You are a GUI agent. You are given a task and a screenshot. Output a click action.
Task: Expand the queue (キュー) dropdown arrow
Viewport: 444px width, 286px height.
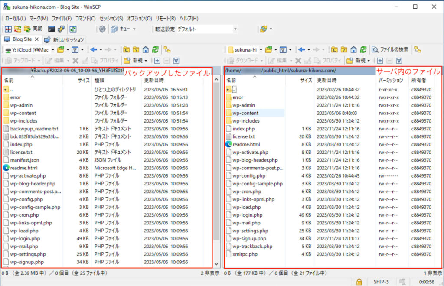(x=134, y=29)
